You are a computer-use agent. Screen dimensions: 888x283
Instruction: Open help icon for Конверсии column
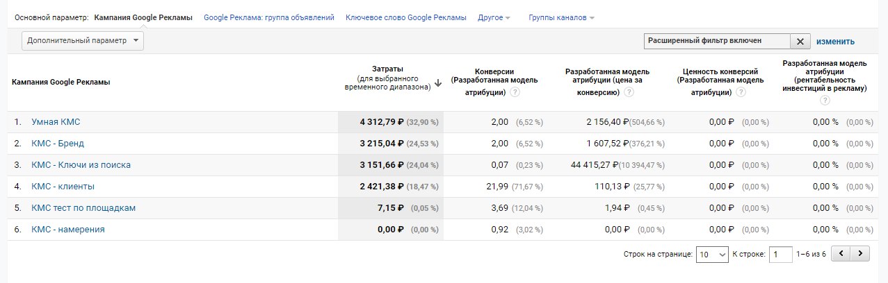515,92
